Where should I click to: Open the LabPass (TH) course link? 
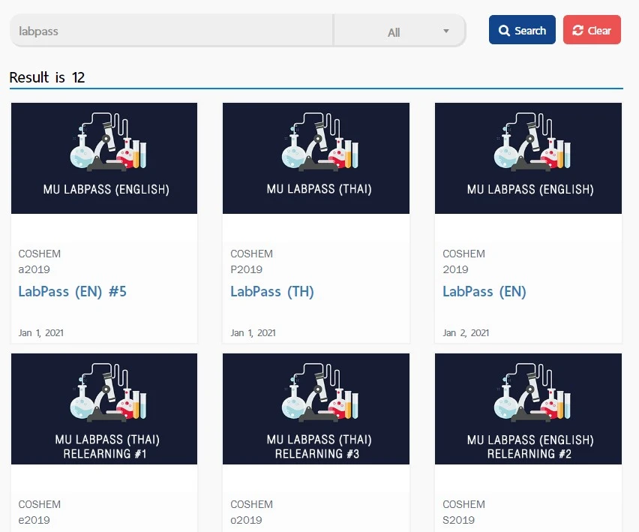[x=272, y=292]
